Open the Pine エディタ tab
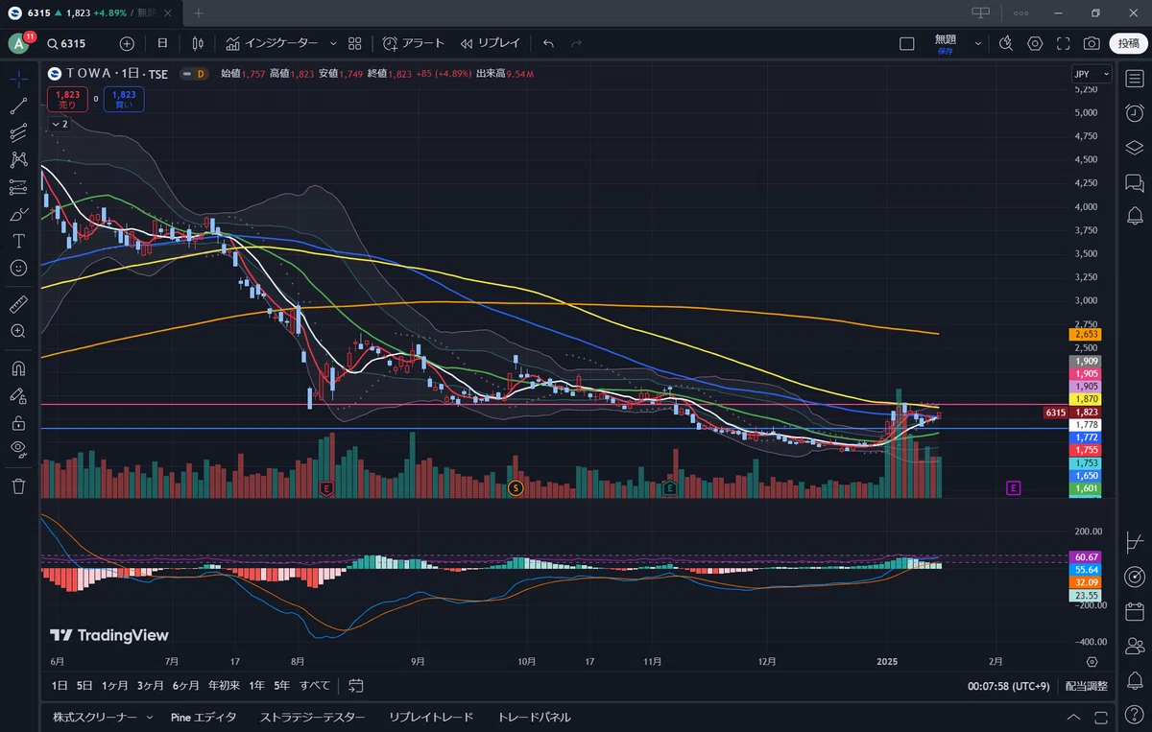The image size is (1152, 732). click(x=204, y=718)
